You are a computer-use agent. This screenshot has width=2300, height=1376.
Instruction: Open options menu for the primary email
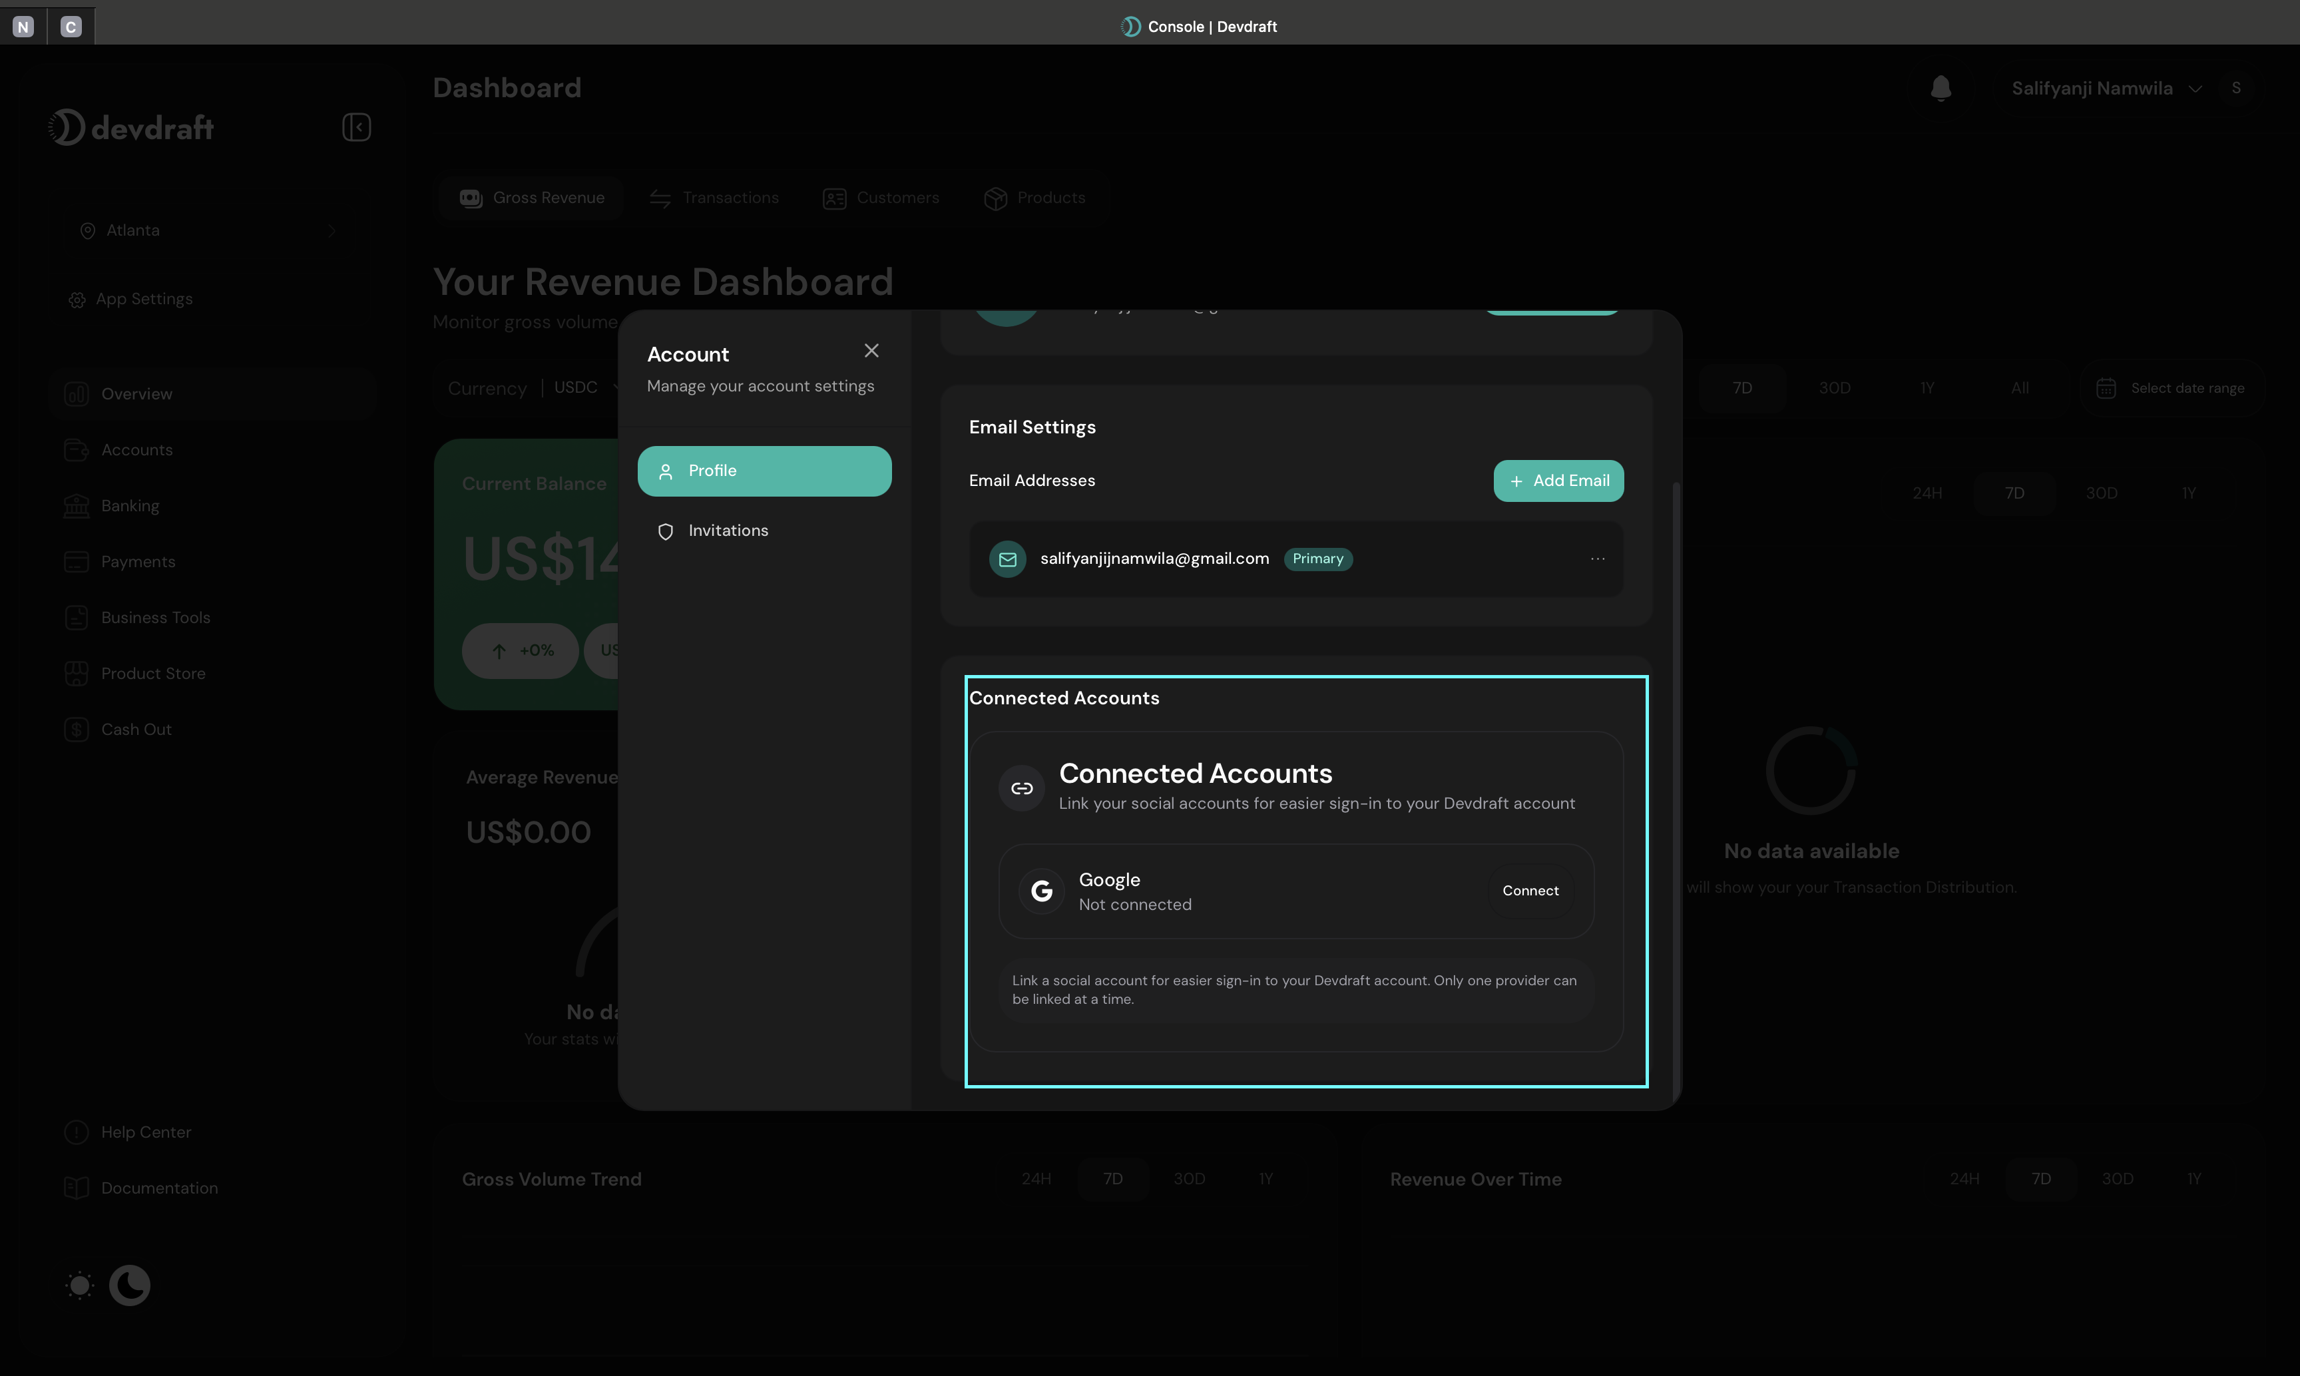[x=1598, y=559]
